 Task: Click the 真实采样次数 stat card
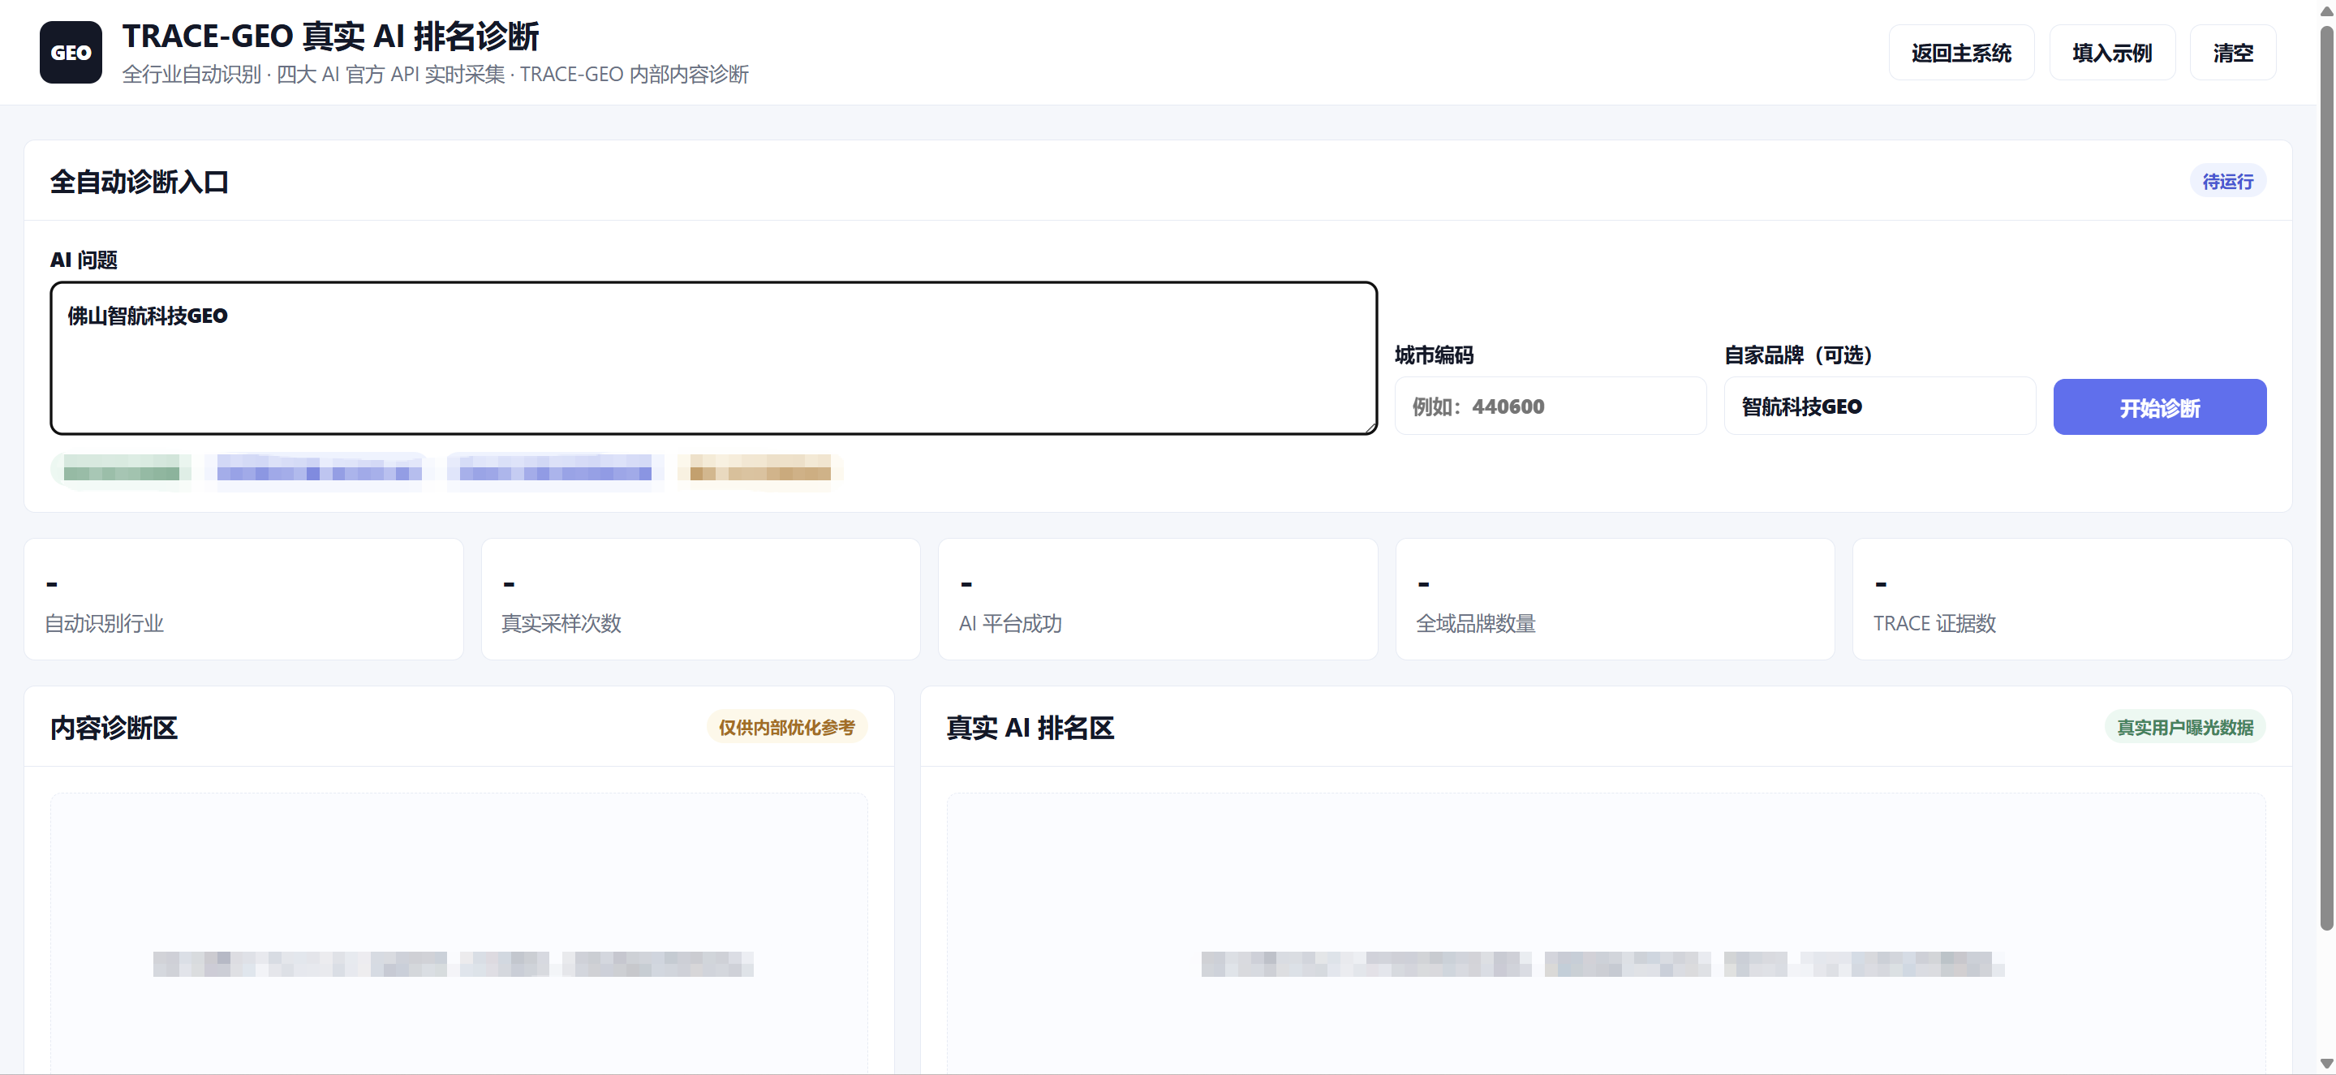pos(701,599)
